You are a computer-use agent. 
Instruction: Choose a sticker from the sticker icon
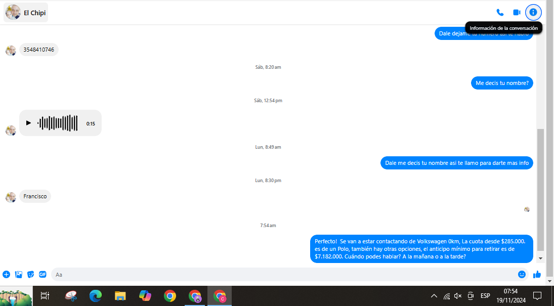click(x=31, y=275)
